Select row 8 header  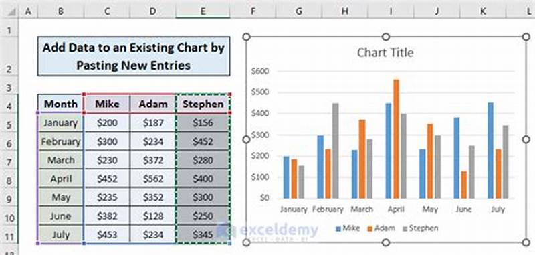tap(9, 179)
